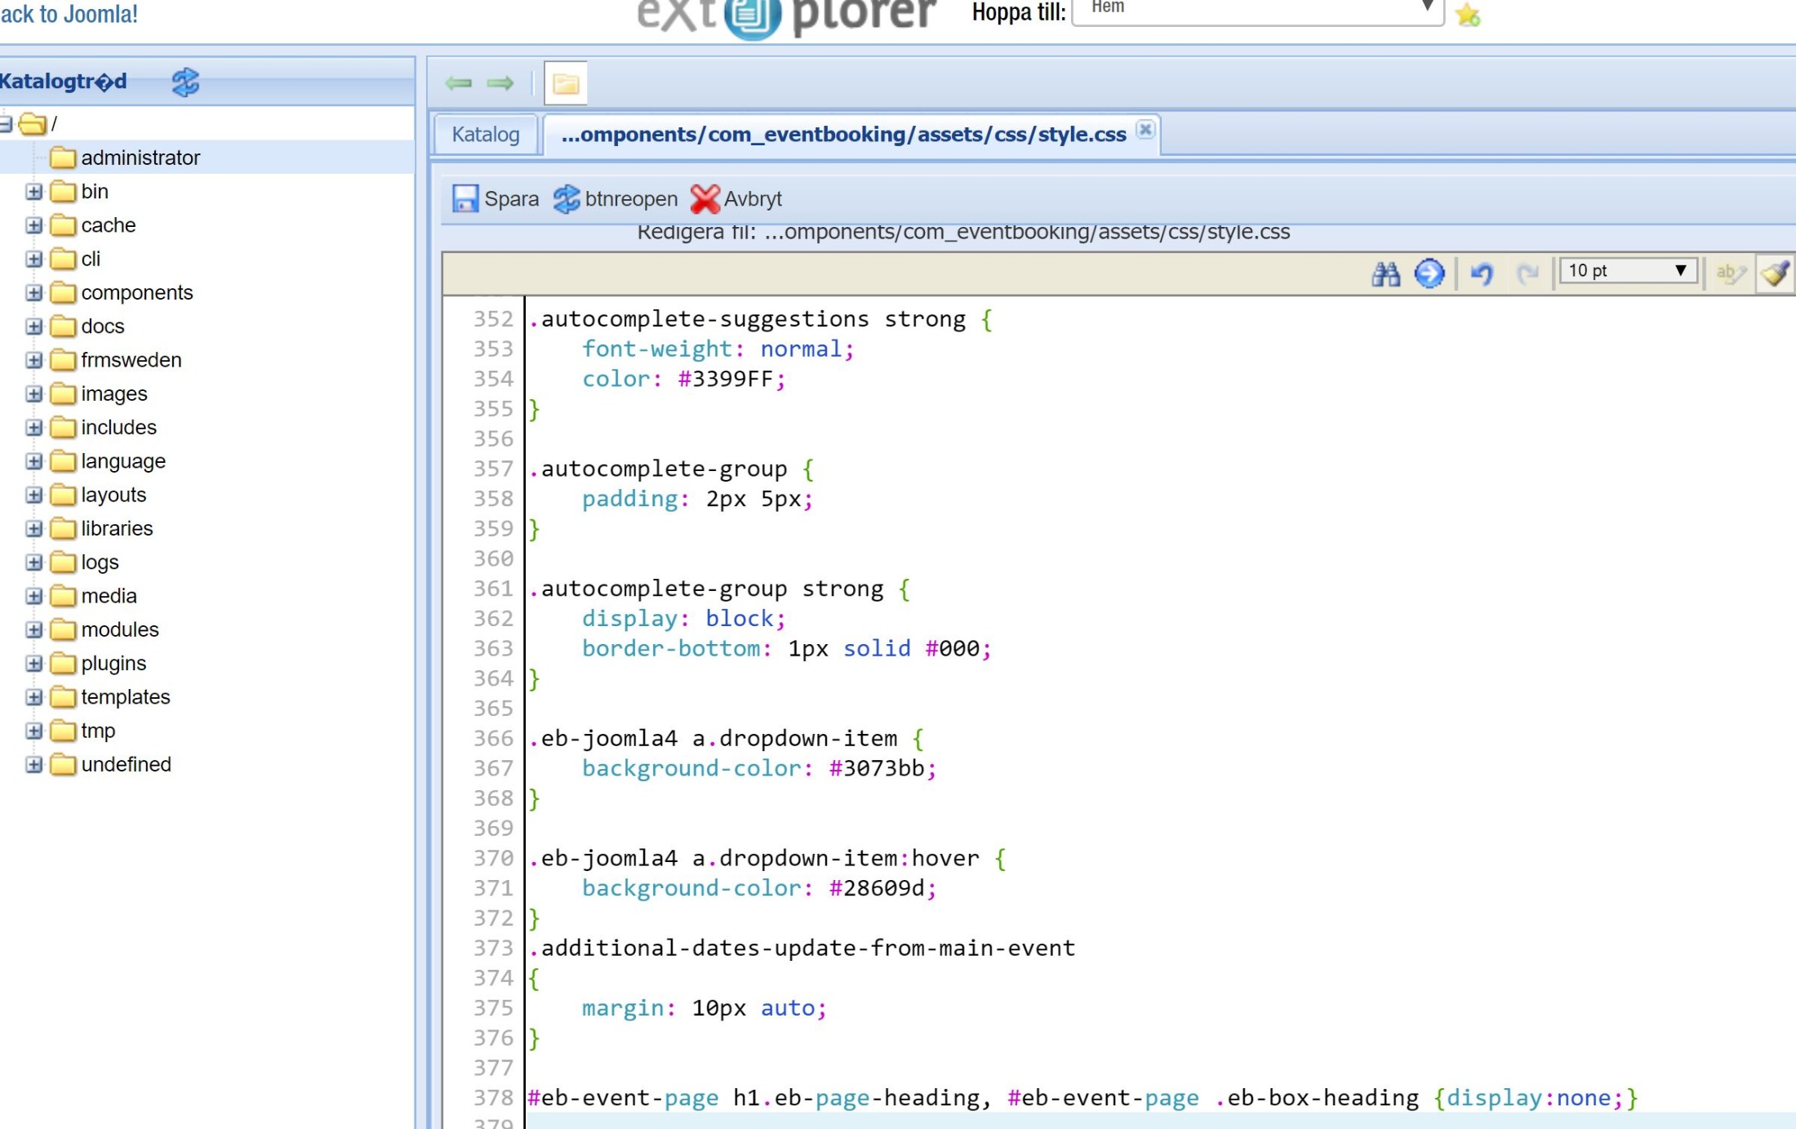Expand the includes folder

33,427
